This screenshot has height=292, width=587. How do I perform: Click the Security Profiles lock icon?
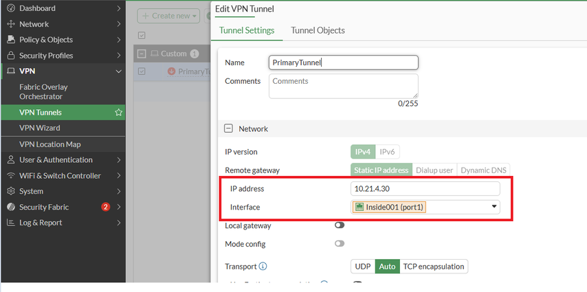pos(11,56)
